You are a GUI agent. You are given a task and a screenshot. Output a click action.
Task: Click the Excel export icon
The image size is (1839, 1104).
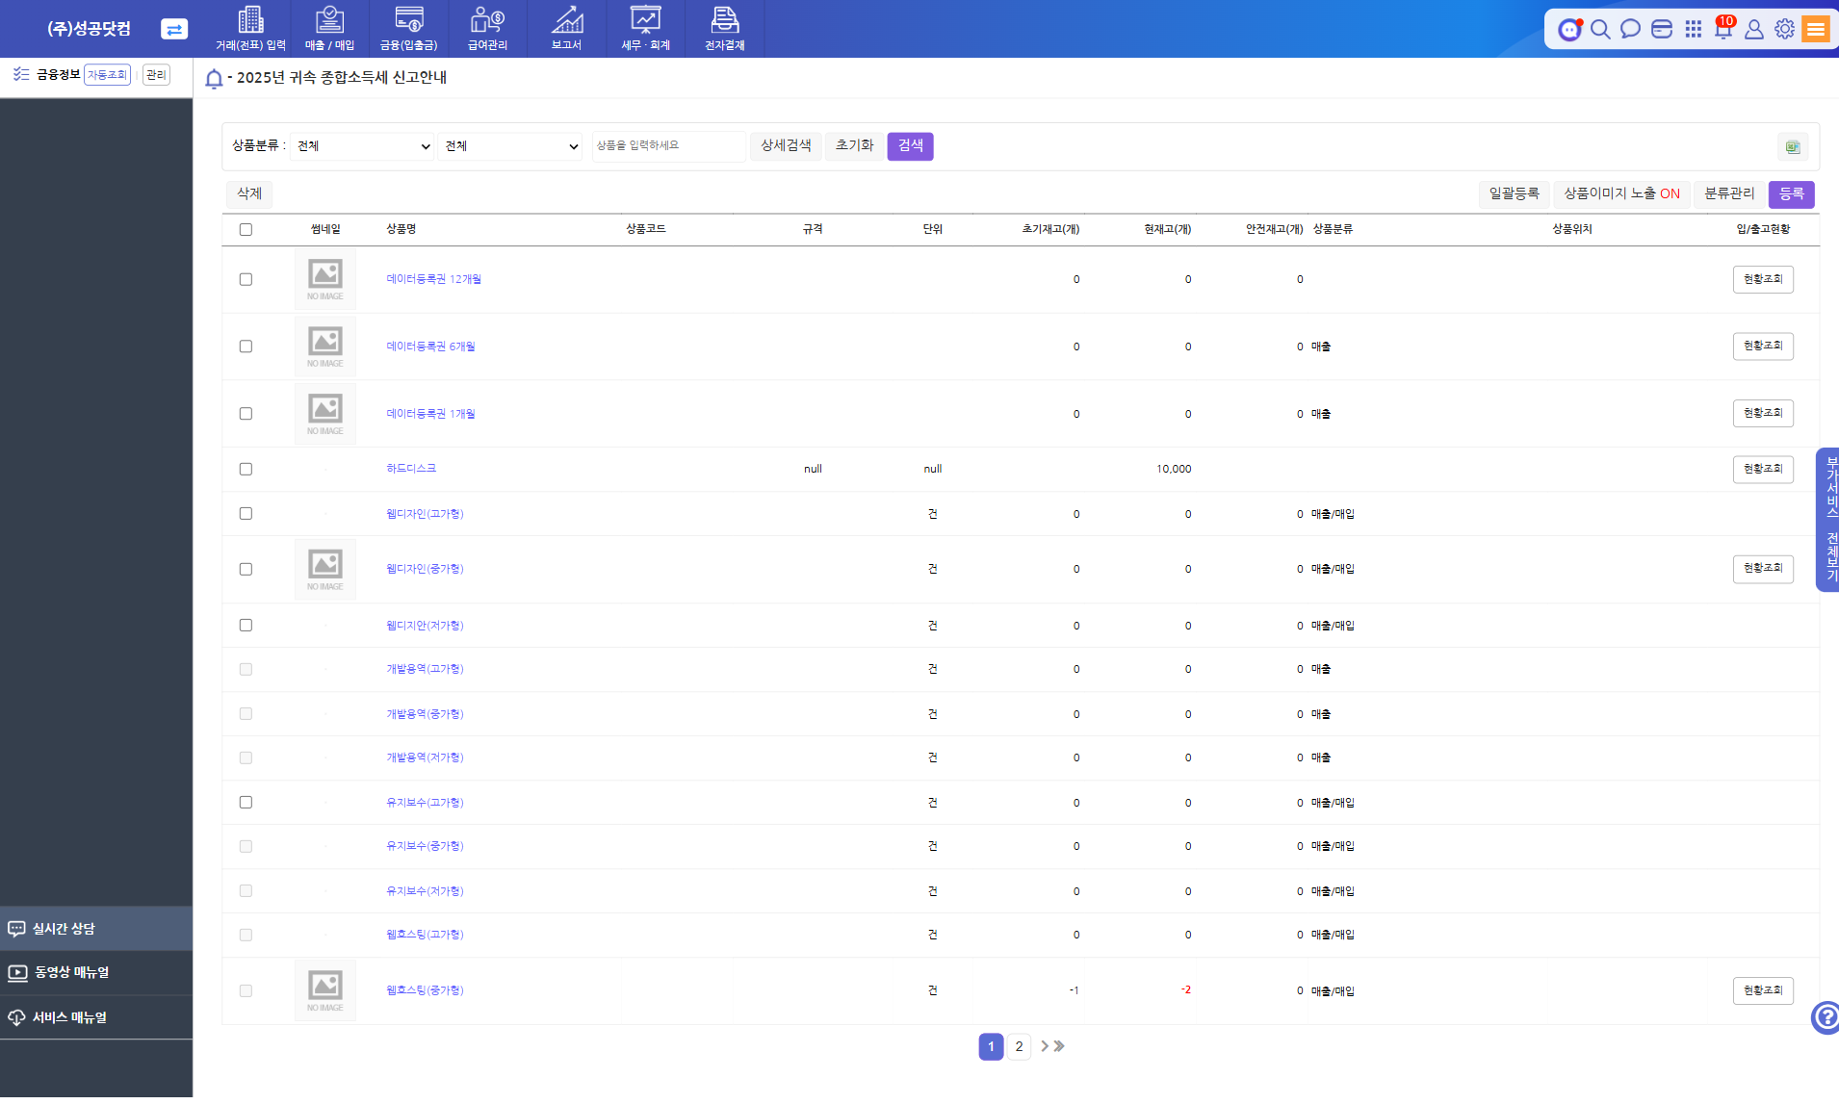1792,146
